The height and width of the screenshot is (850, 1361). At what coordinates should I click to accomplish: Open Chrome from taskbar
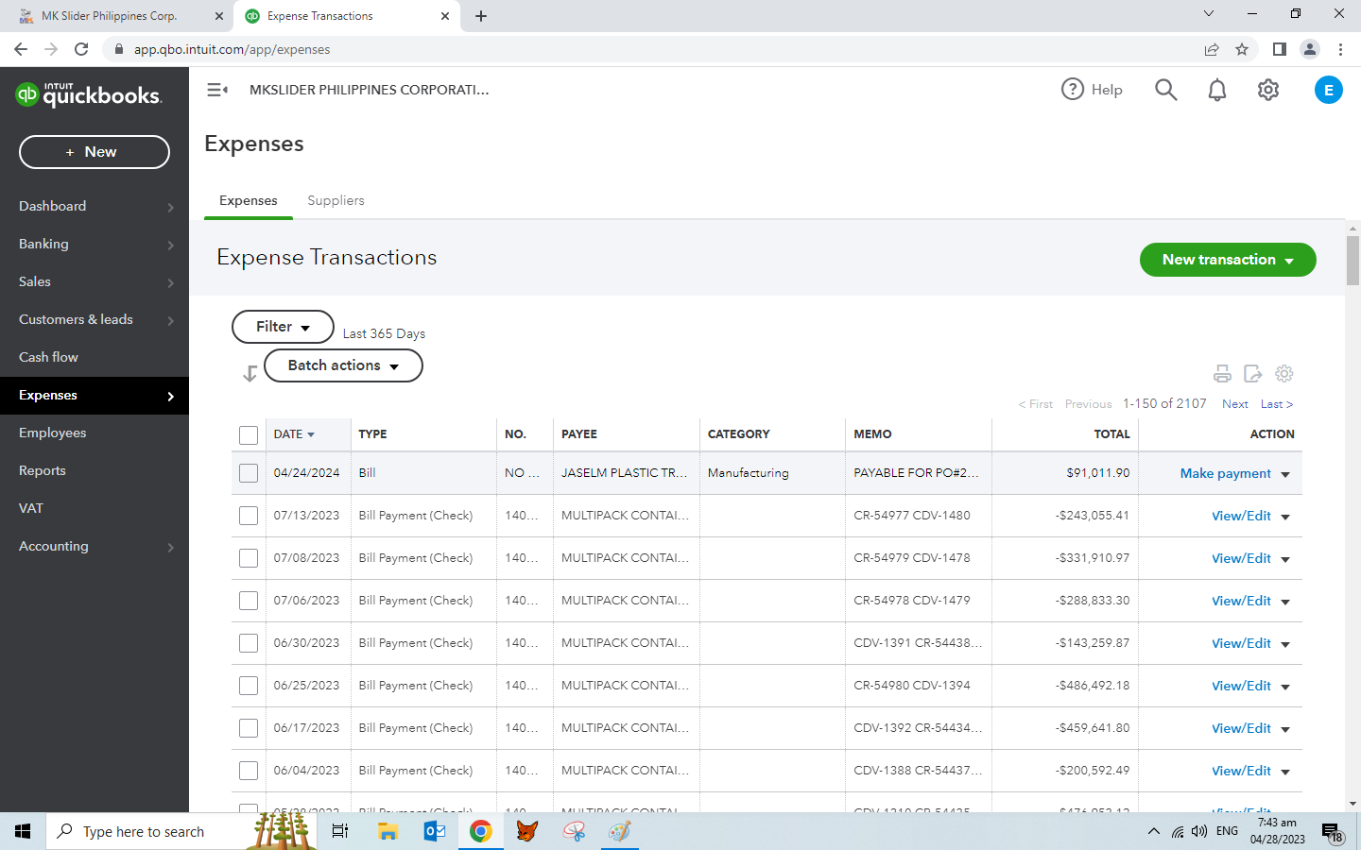pos(481,831)
